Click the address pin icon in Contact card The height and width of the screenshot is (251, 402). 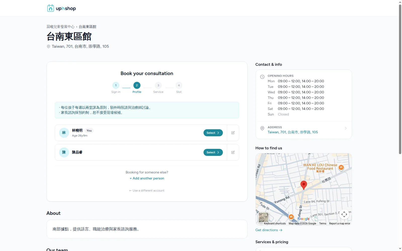click(x=262, y=128)
